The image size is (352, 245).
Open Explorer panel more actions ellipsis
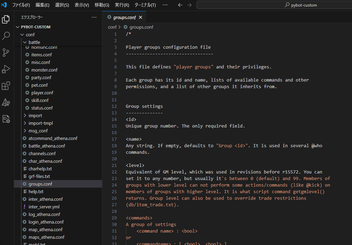(x=94, y=17)
